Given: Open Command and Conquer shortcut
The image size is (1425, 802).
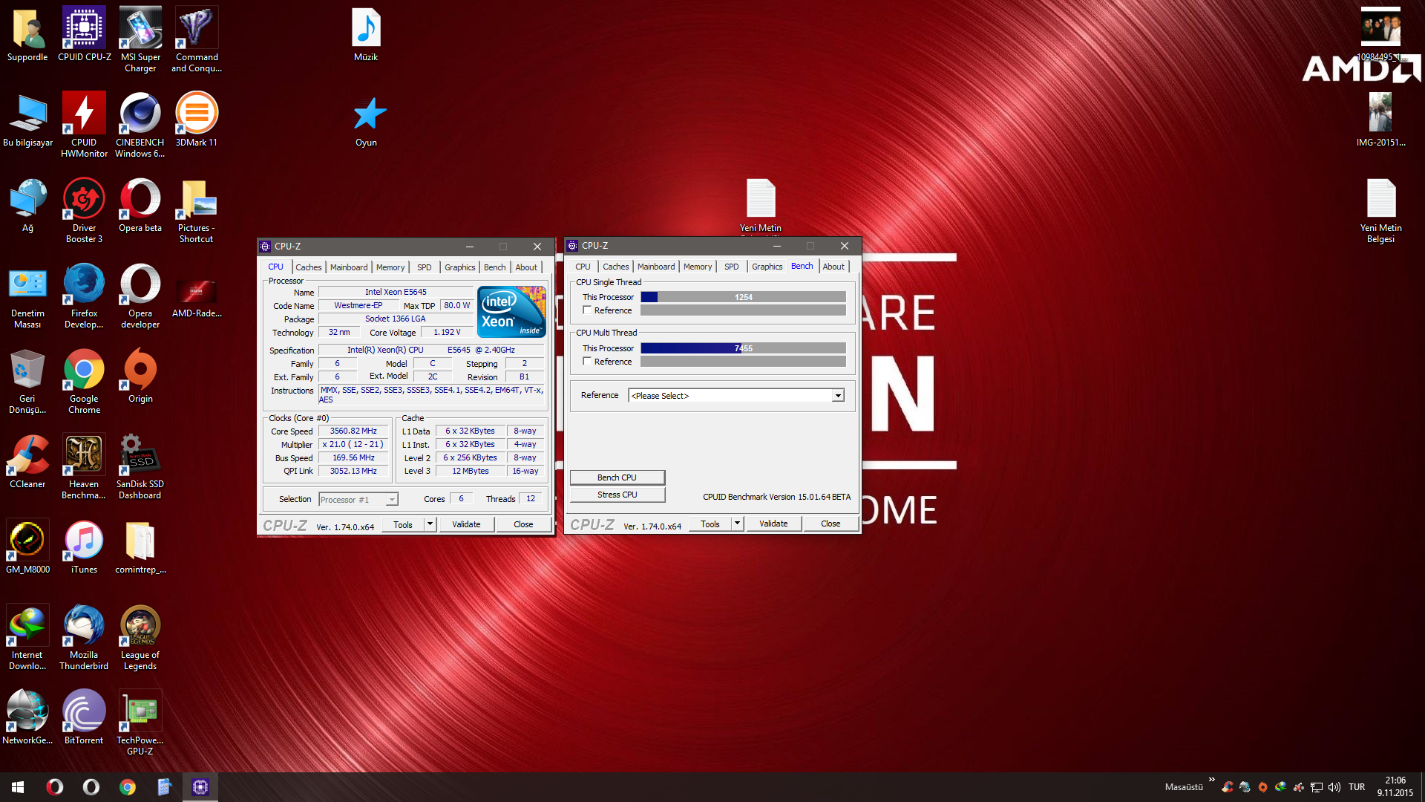Looking at the screenshot, I should point(197,39).
